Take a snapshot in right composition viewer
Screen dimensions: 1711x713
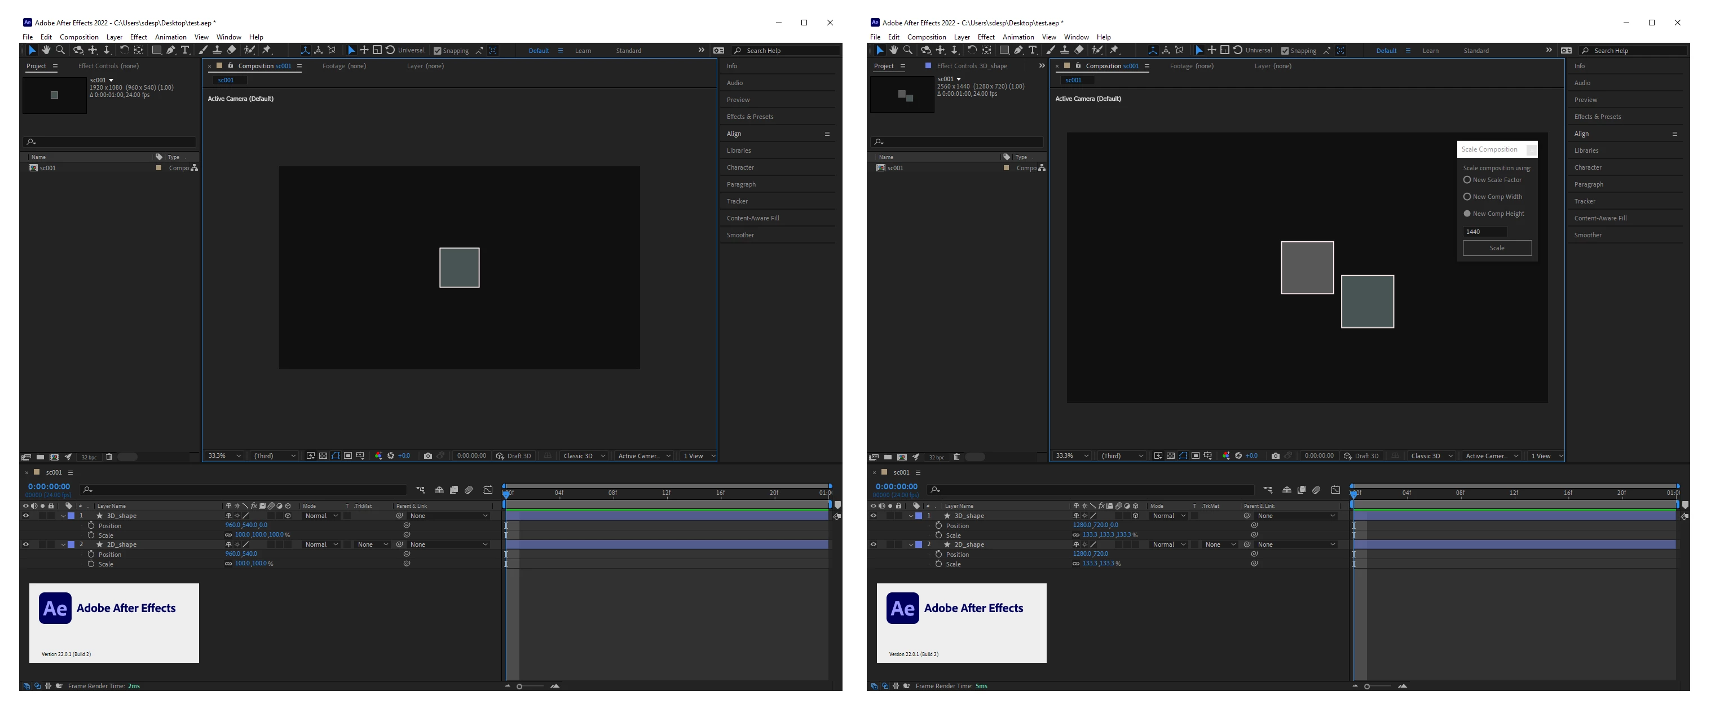1275,456
